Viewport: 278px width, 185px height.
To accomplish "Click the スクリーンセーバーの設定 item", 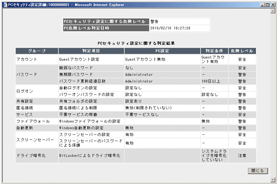I will [91, 135].
